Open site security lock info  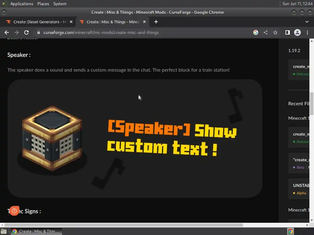coord(39,32)
